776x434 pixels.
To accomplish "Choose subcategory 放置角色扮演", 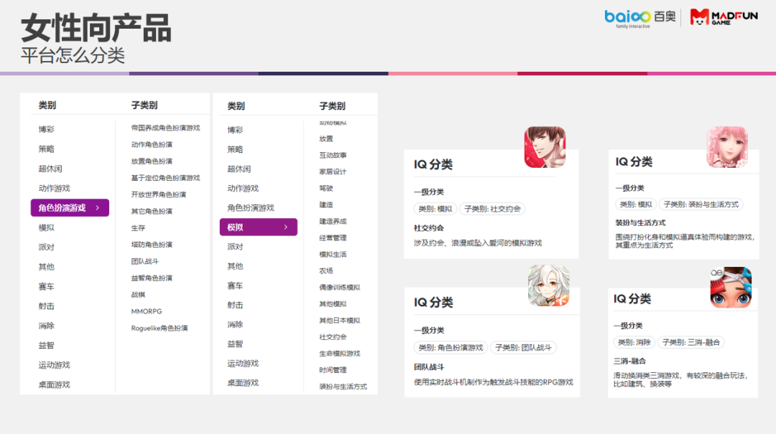I will [152, 161].
